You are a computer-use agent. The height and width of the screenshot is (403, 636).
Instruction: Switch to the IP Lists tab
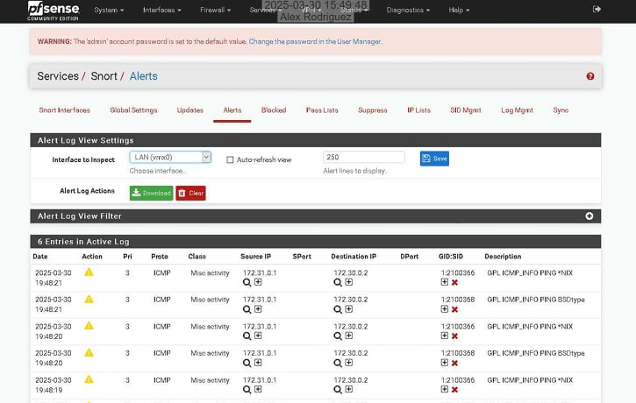pos(418,110)
